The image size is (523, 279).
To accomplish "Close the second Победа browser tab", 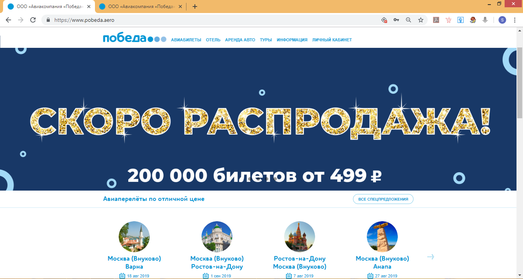I will point(180,7).
